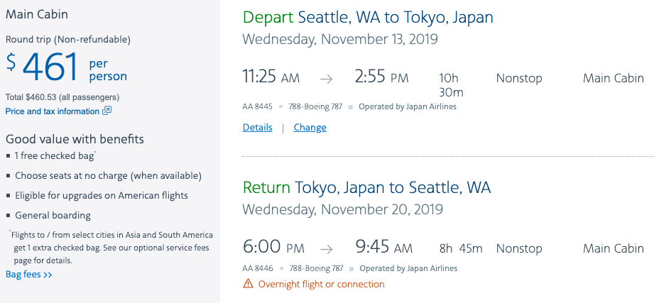Image resolution: width=654 pixels, height=303 pixels.
Task: Open the Price and tax information link
Action: pyautogui.click(x=53, y=111)
